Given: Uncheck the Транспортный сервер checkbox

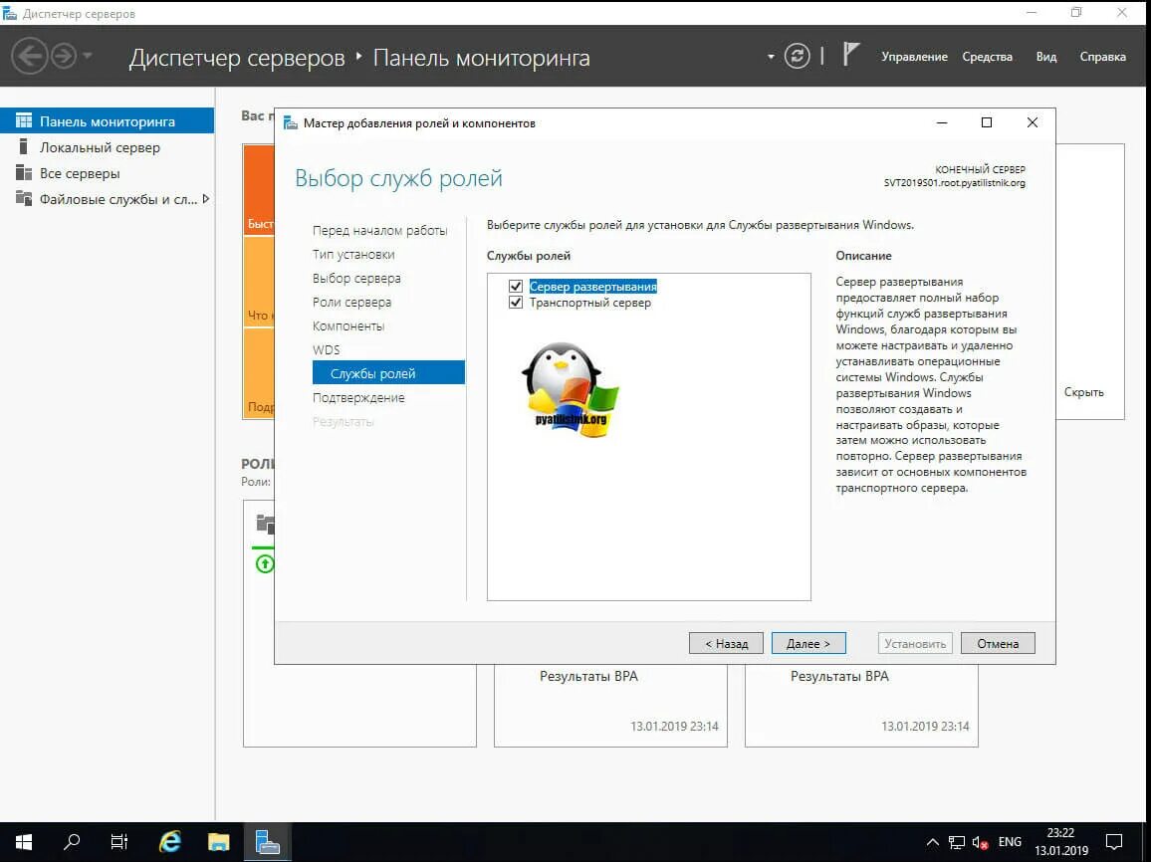Looking at the screenshot, I should point(516,304).
